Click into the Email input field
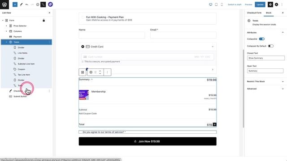This screenshot has width=287, height=161. tap(183, 35)
